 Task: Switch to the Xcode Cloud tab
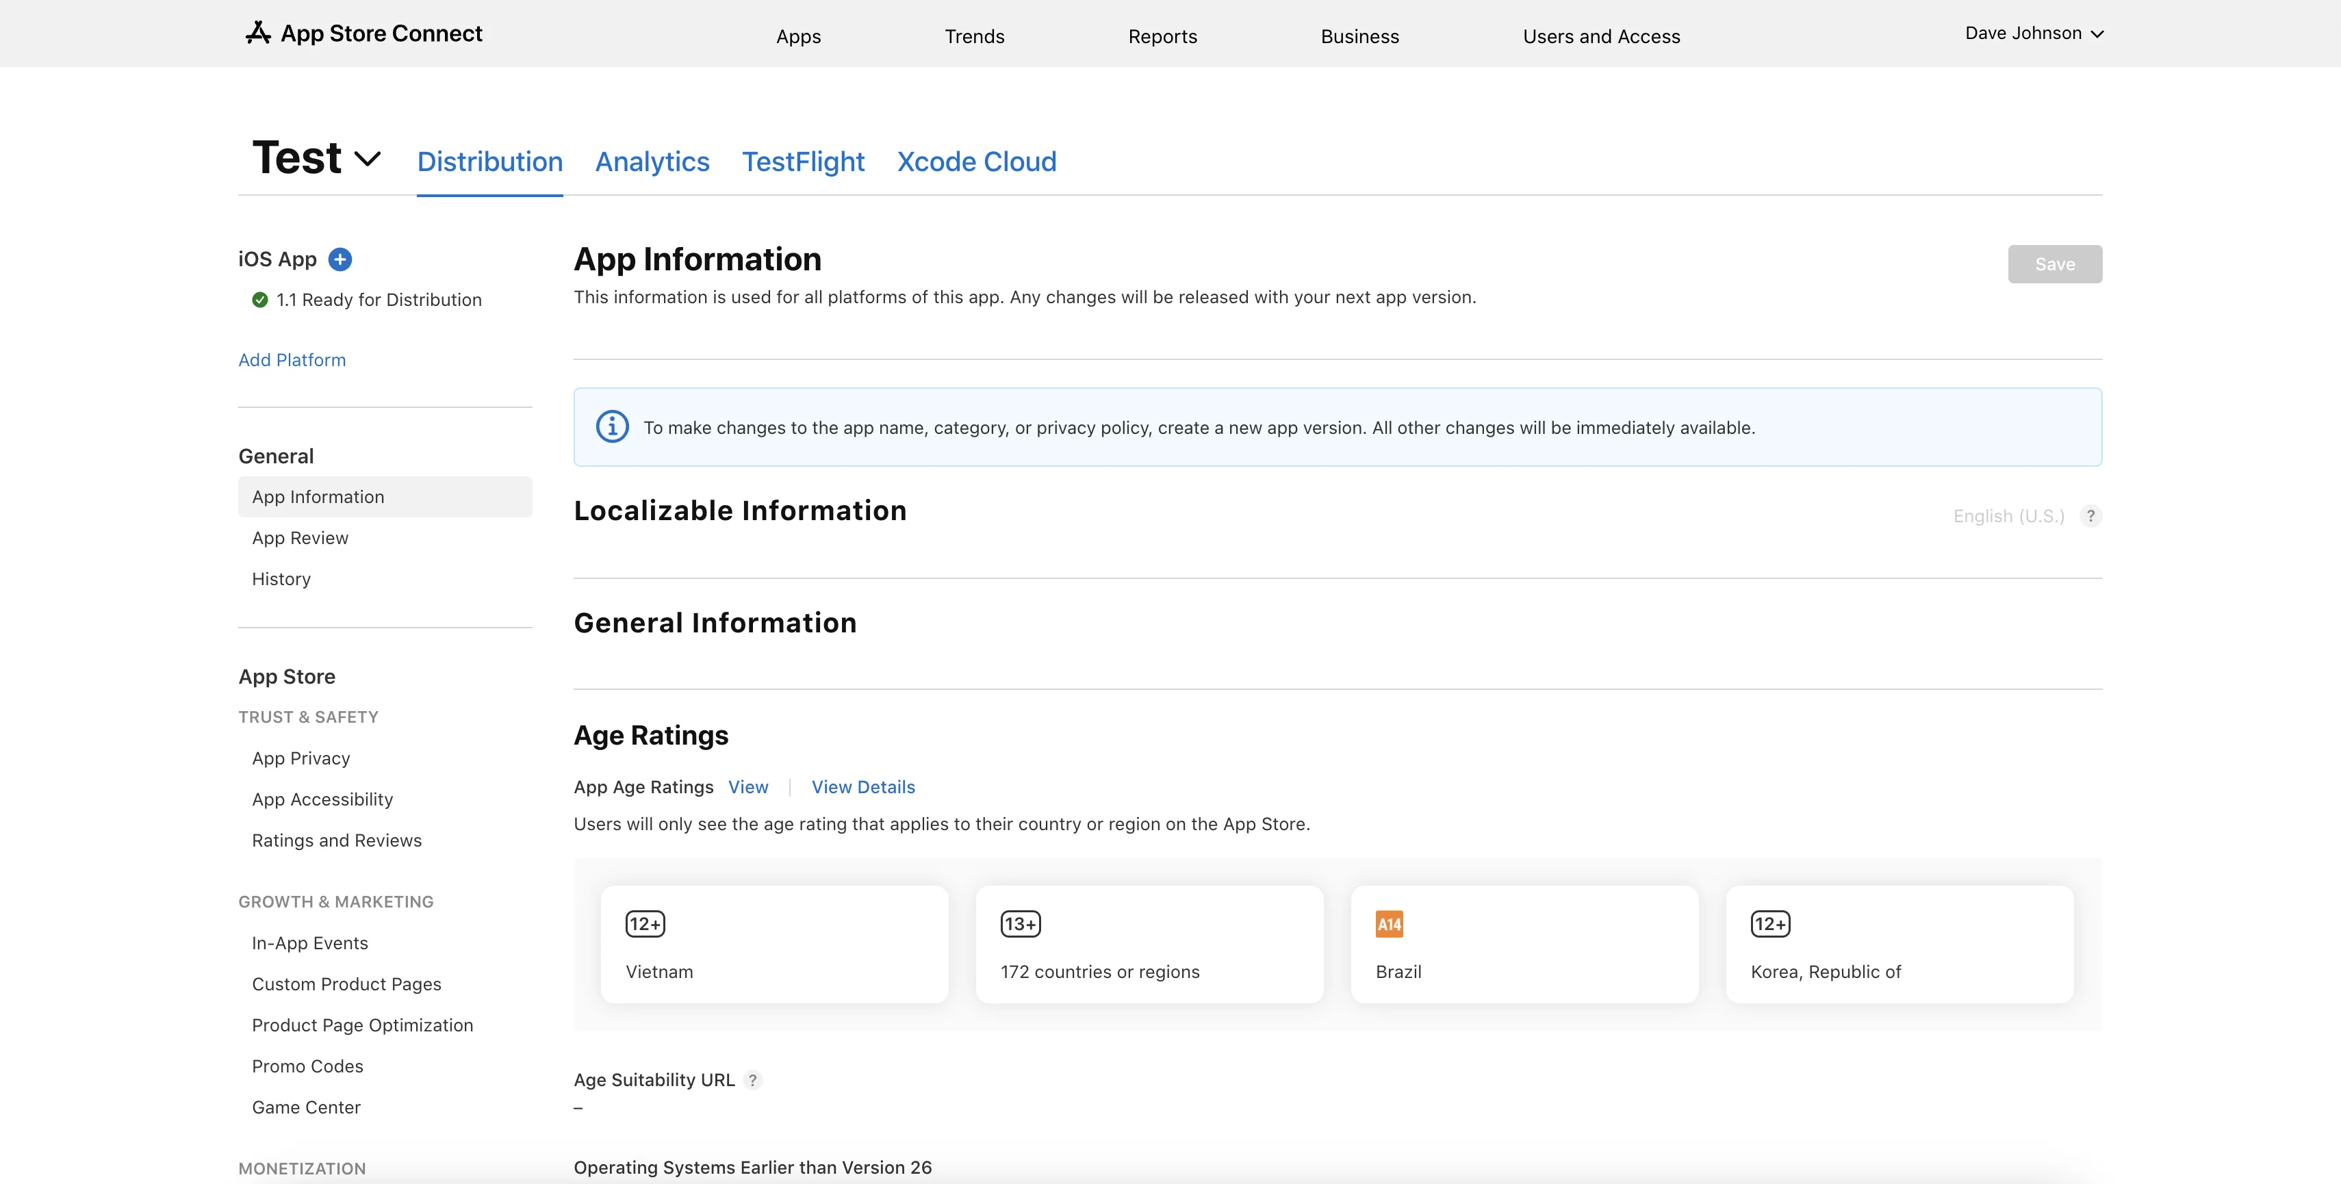click(x=977, y=162)
